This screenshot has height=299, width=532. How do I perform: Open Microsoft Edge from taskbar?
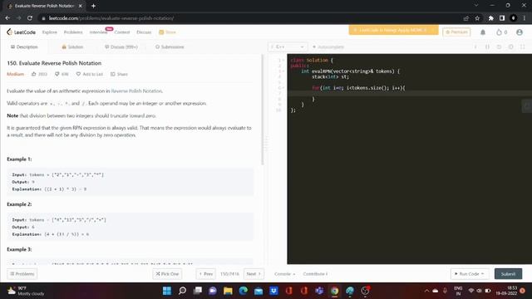[244, 291]
